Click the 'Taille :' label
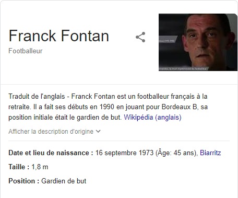Viewport: 238px width, 198px height. 19,167
